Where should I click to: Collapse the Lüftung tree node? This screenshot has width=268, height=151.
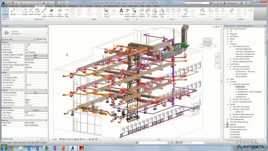click(227, 82)
